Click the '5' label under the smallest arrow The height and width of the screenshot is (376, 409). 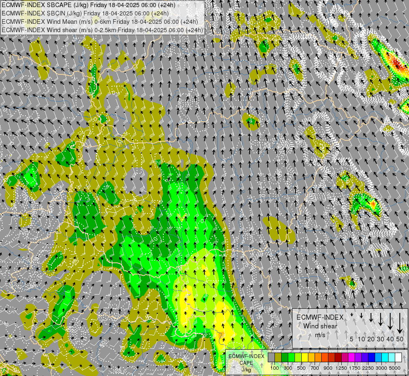click(352, 339)
